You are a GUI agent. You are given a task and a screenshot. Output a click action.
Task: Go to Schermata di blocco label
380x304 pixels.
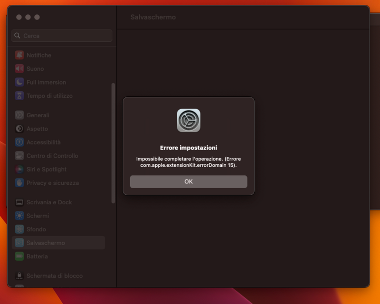(55, 276)
